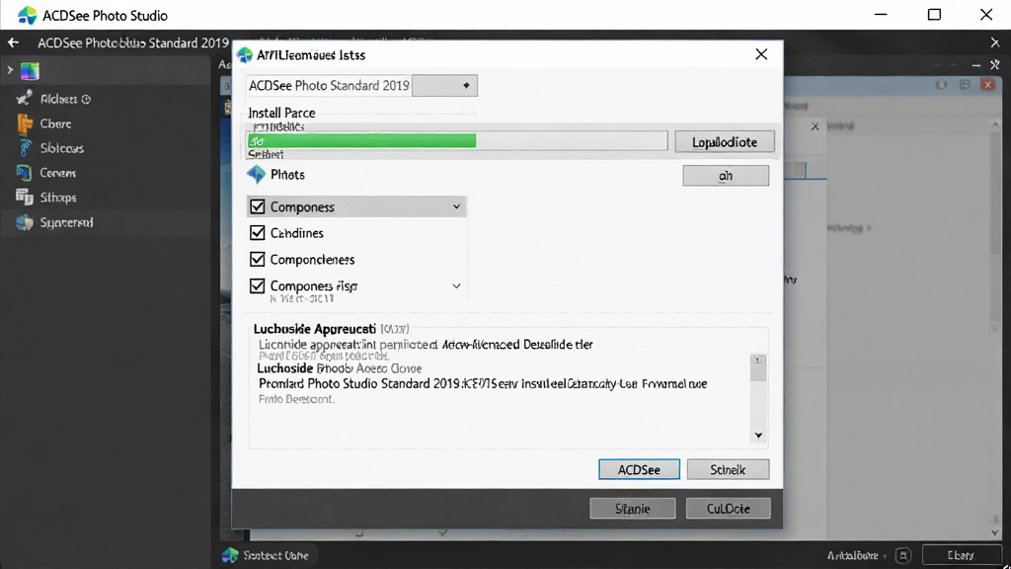1011x569 pixels.
Task: Click the Lopalodiote button
Action: (x=725, y=142)
